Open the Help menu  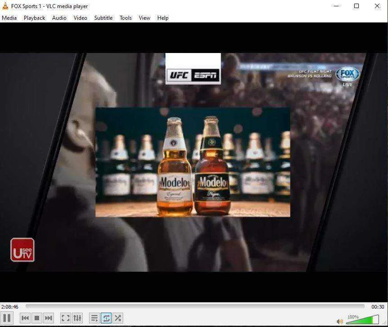pyautogui.click(x=163, y=18)
